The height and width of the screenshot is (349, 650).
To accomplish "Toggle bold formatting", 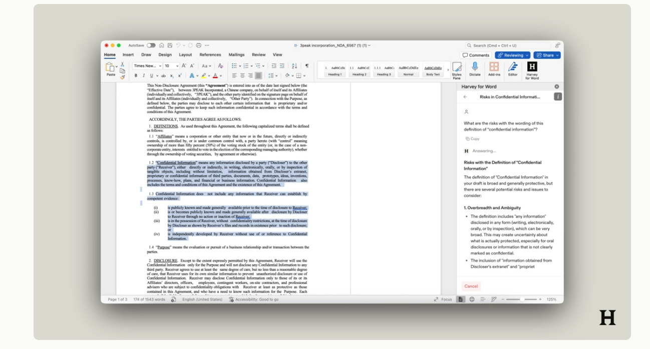I will click(136, 76).
